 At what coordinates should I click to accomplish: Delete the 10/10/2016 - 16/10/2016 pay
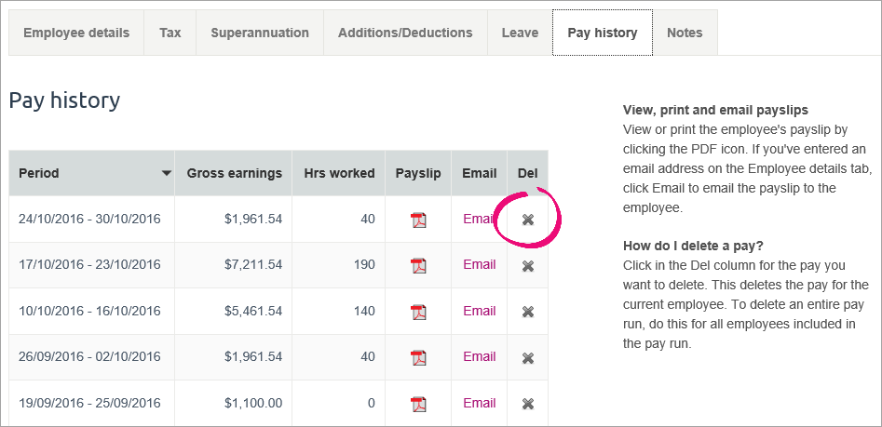coord(528,312)
